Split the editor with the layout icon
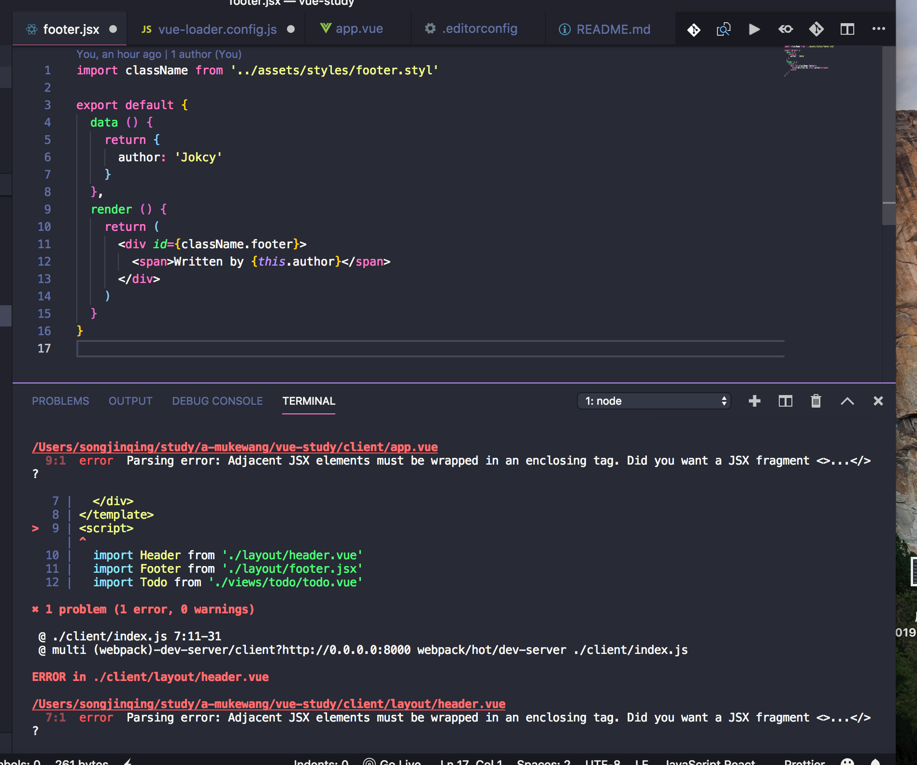This screenshot has height=765, width=917. (x=847, y=29)
